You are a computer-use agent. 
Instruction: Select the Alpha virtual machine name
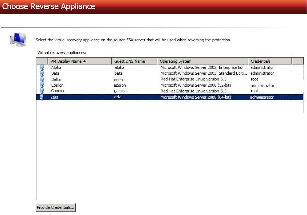click(x=56, y=67)
